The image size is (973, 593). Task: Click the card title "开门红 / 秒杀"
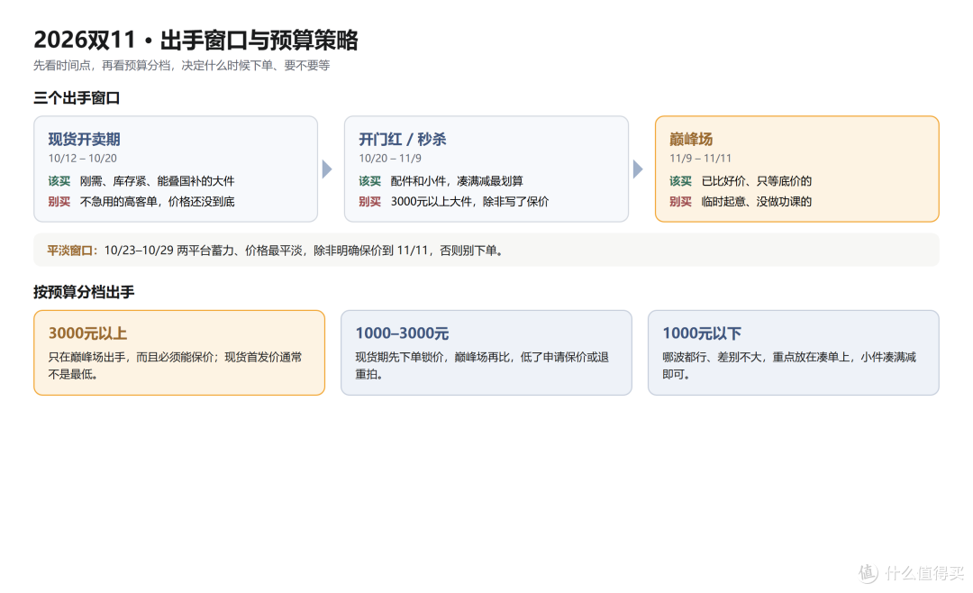pos(402,139)
